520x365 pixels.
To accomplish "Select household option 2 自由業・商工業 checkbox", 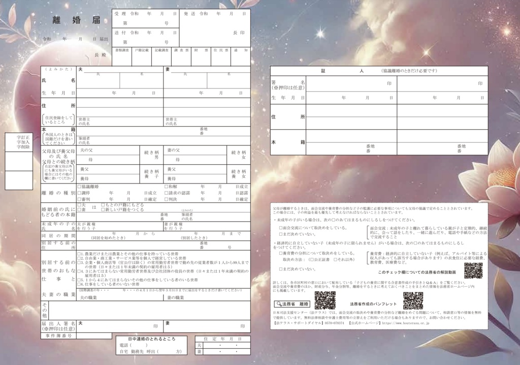I will point(79,258).
